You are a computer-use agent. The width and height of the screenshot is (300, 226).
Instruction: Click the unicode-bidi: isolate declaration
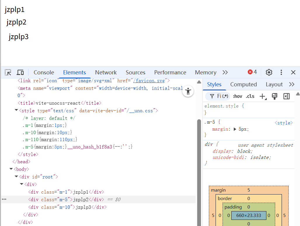[242, 157]
